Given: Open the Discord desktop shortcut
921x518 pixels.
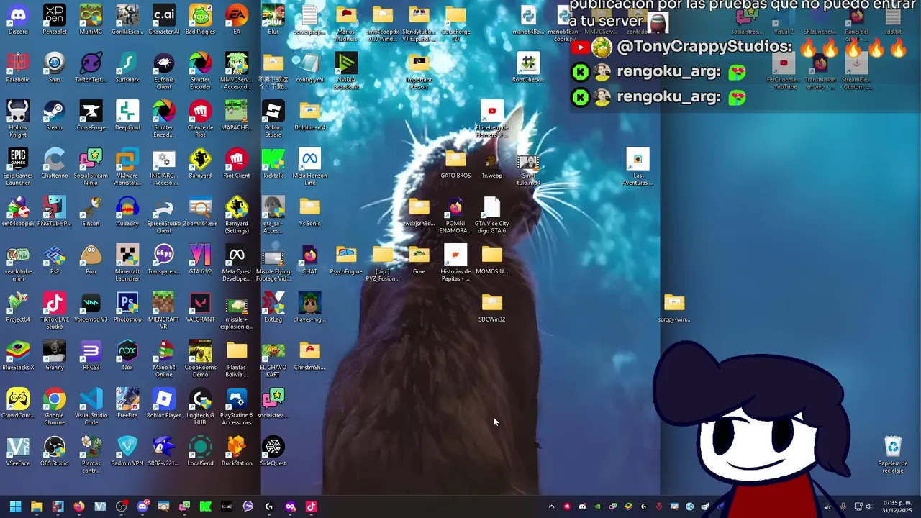Looking at the screenshot, I should (x=18, y=19).
